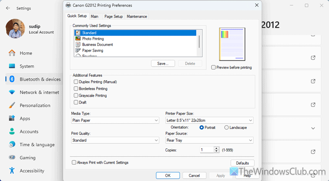Select Portrait orientation radio button

[202, 128]
